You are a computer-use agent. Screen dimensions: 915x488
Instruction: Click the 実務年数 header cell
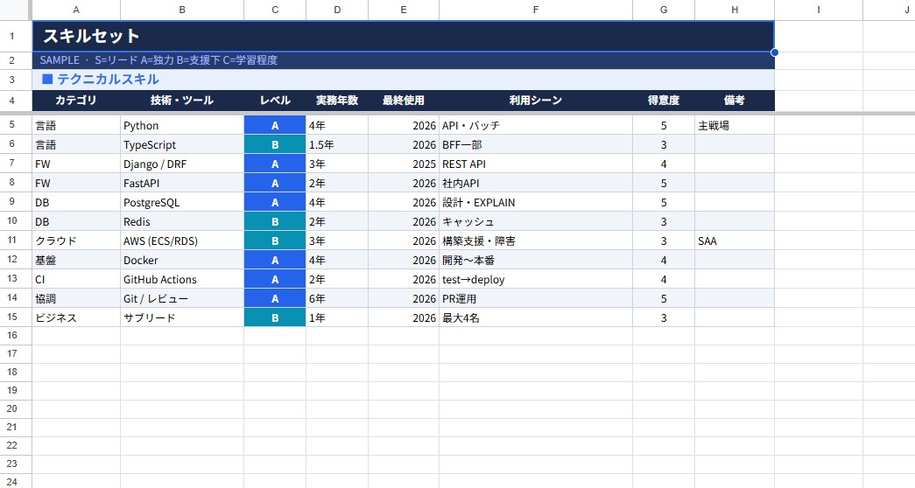pyautogui.click(x=337, y=101)
